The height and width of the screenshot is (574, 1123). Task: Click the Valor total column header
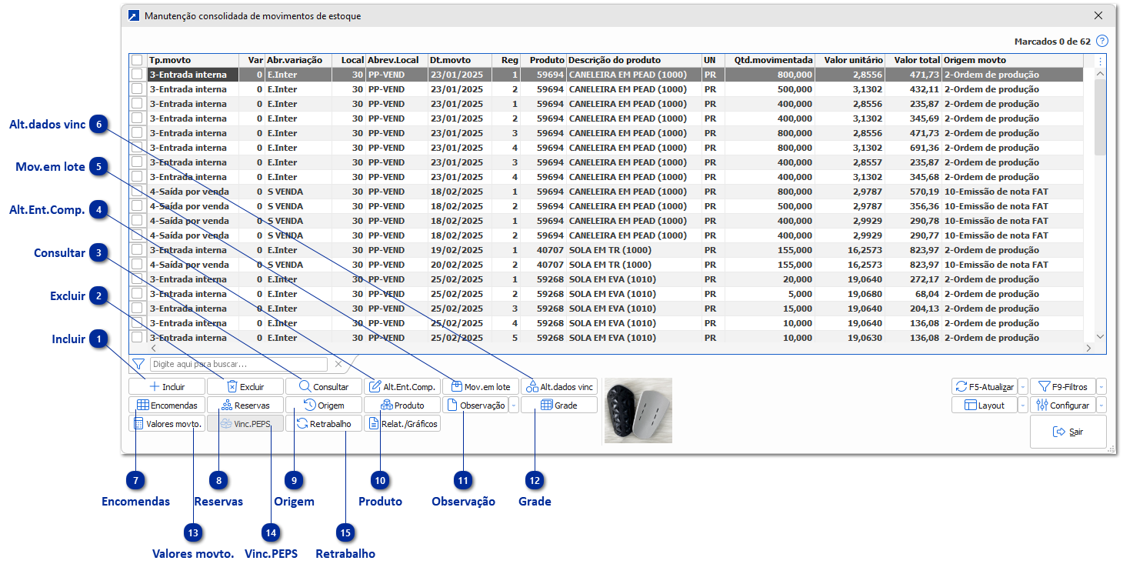click(x=913, y=60)
